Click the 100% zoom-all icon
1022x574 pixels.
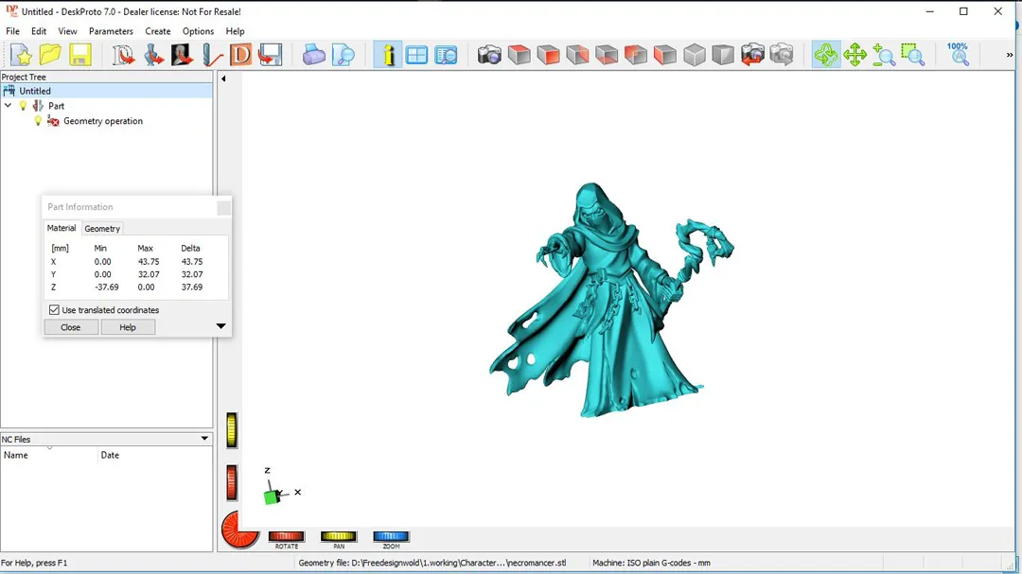958,55
